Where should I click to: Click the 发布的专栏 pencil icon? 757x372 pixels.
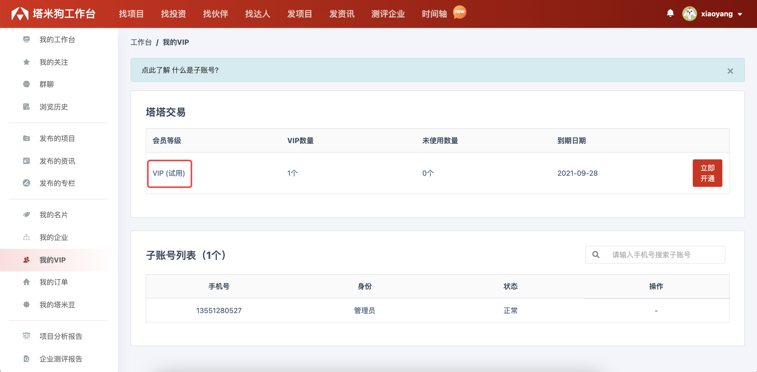tap(27, 183)
